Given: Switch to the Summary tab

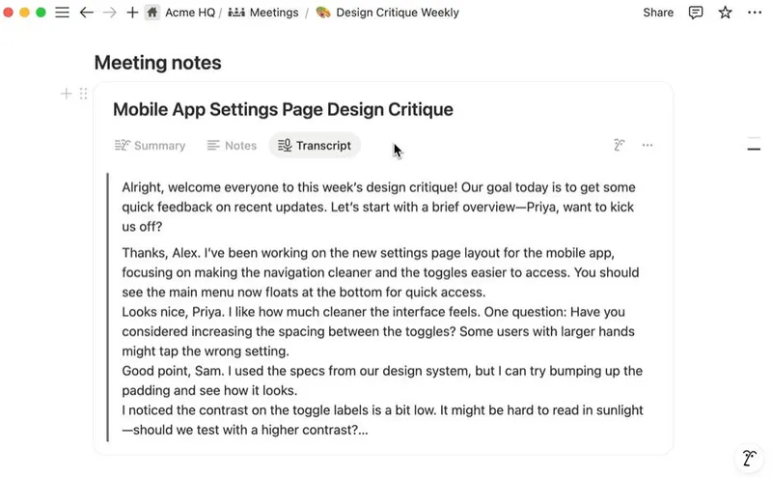Looking at the screenshot, I should tap(150, 146).
